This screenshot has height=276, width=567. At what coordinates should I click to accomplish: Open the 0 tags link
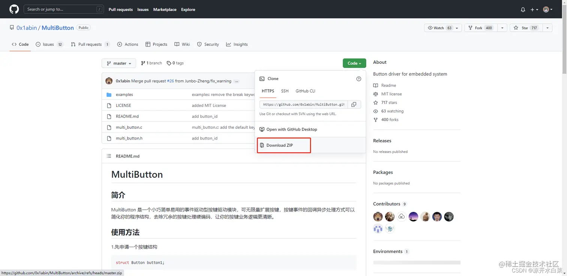click(x=175, y=63)
